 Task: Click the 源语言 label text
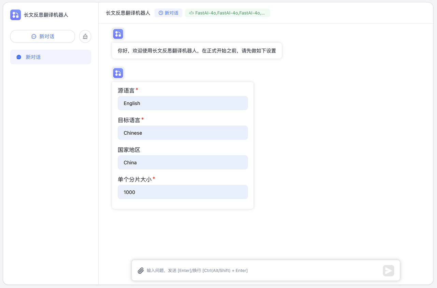click(126, 91)
